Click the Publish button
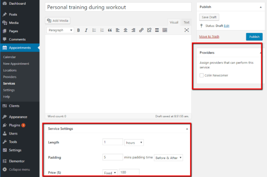The image size is (267, 177). tap(254, 37)
